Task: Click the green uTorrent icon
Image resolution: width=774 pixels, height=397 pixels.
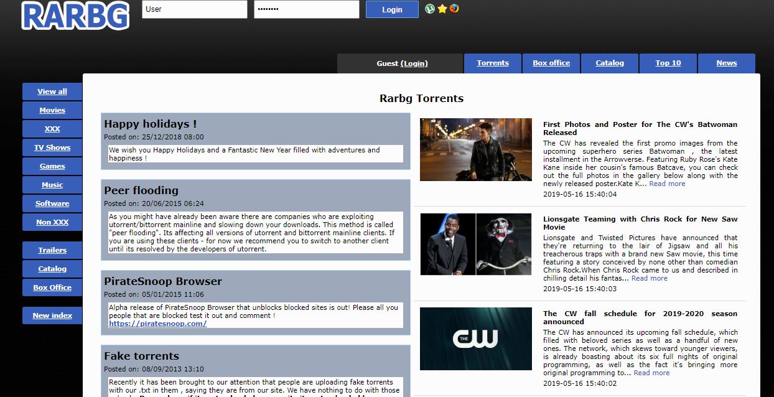Action: pyautogui.click(x=430, y=9)
